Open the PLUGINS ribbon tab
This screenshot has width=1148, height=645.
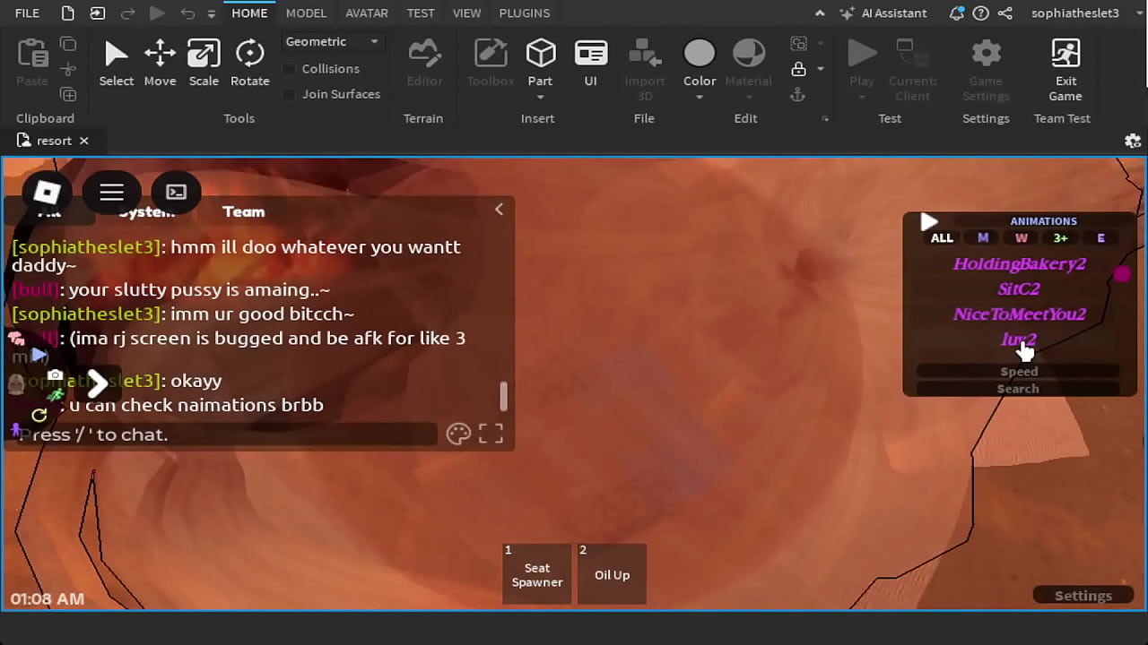tap(524, 13)
